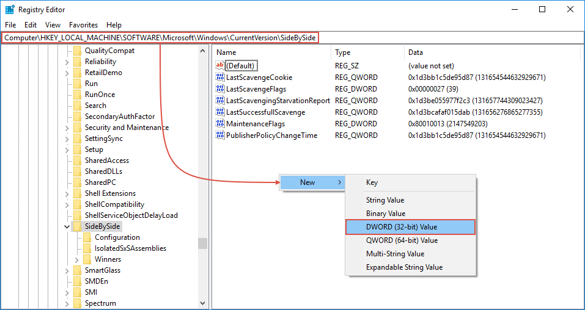This screenshot has width=585, height=310.
Task: Click the QualityCompat folder icon
Action: 77,51
